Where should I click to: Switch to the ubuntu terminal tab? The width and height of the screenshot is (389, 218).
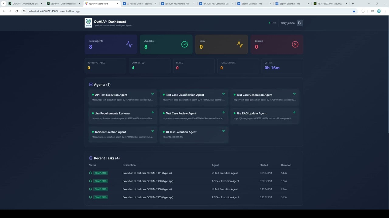pos(330,4)
